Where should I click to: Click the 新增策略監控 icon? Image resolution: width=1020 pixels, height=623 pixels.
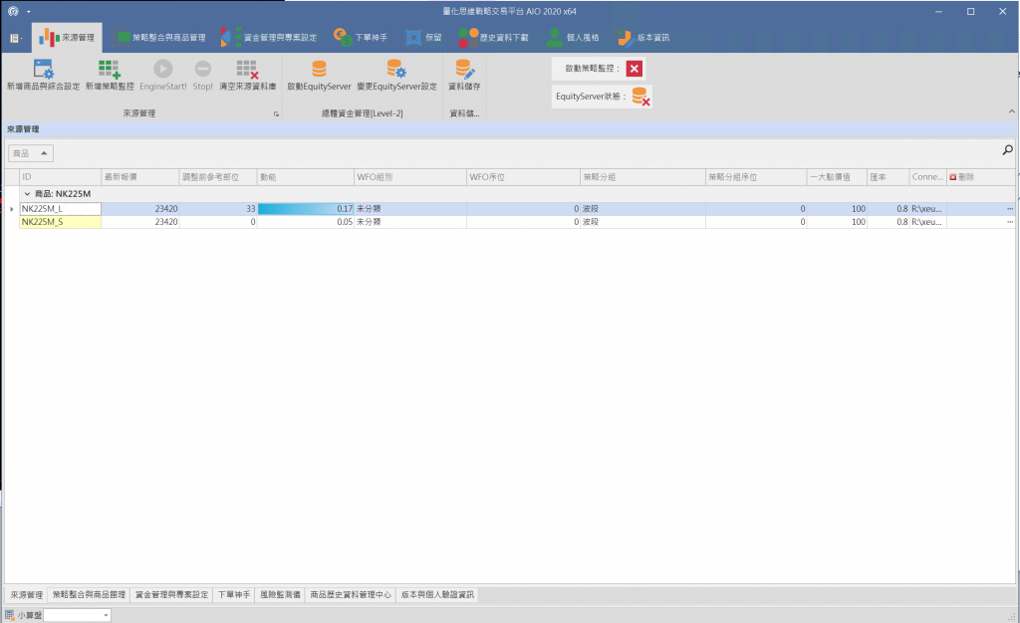[109, 70]
